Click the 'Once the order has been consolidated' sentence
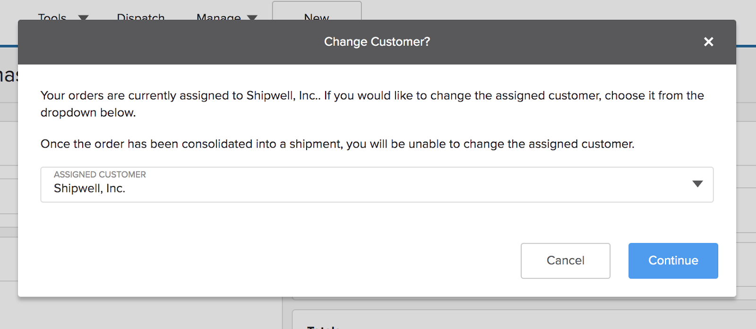756x329 pixels. click(337, 144)
